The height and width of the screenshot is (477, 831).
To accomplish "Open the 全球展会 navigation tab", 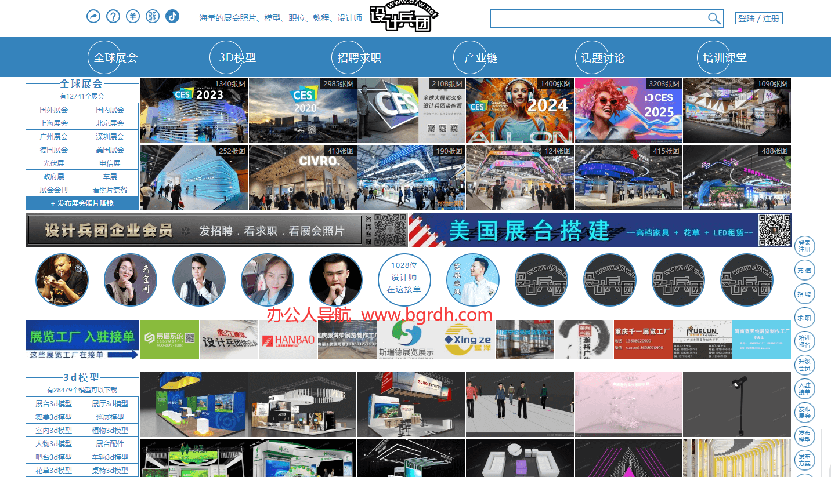I will (115, 58).
